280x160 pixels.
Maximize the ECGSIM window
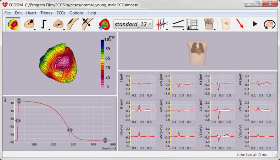[x=257, y=4]
